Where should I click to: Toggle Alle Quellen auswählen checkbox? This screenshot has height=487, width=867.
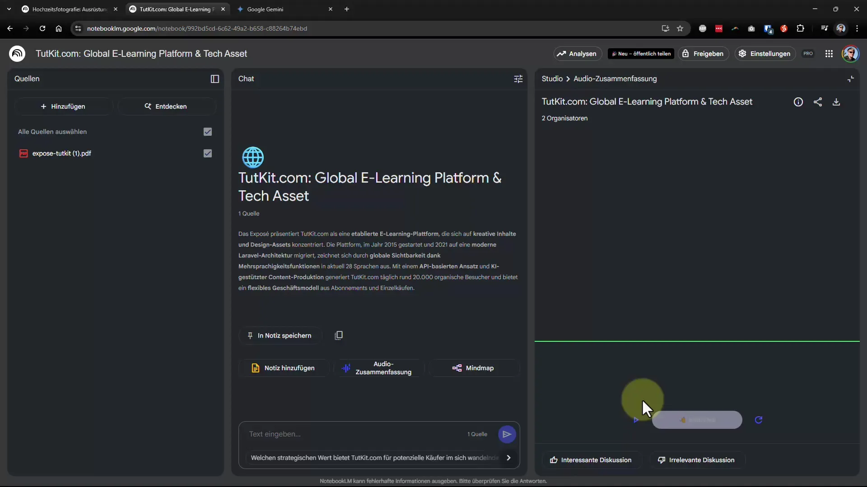(x=208, y=132)
